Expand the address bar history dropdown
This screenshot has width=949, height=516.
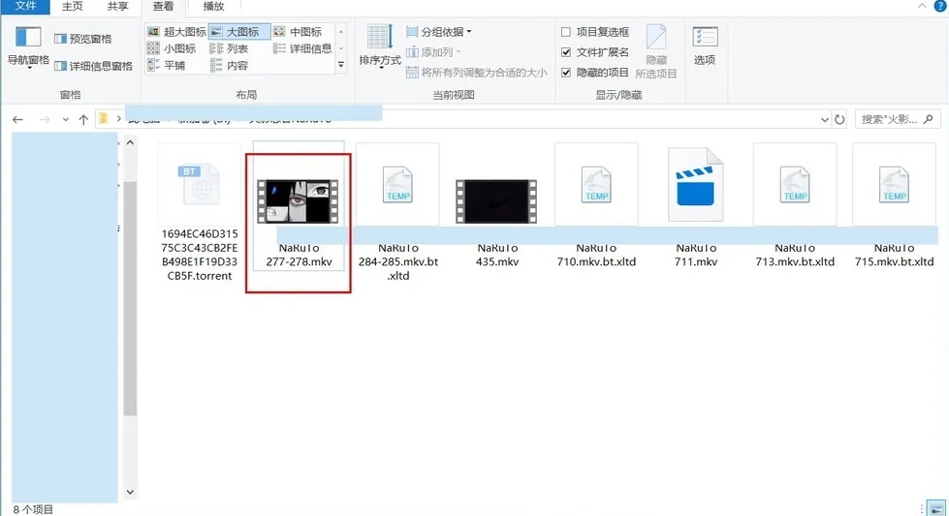[824, 119]
